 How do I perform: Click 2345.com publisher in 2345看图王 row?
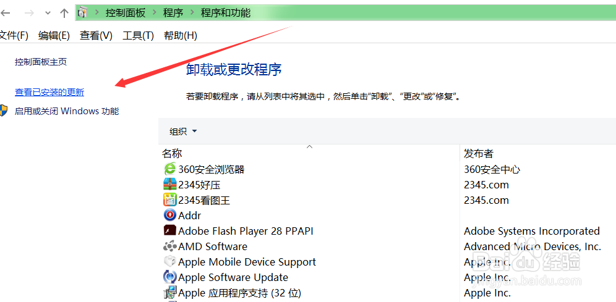click(486, 201)
